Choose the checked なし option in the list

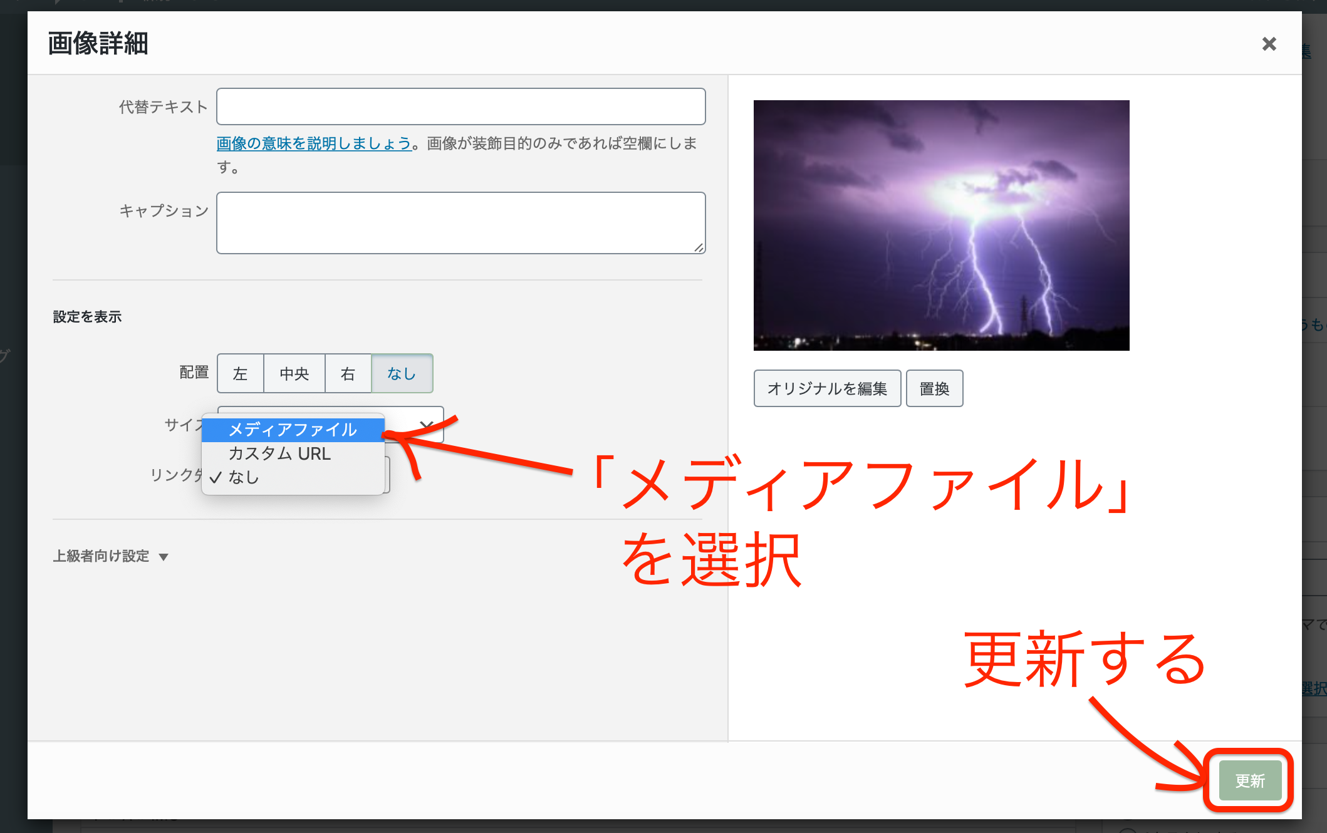(244, 477)
